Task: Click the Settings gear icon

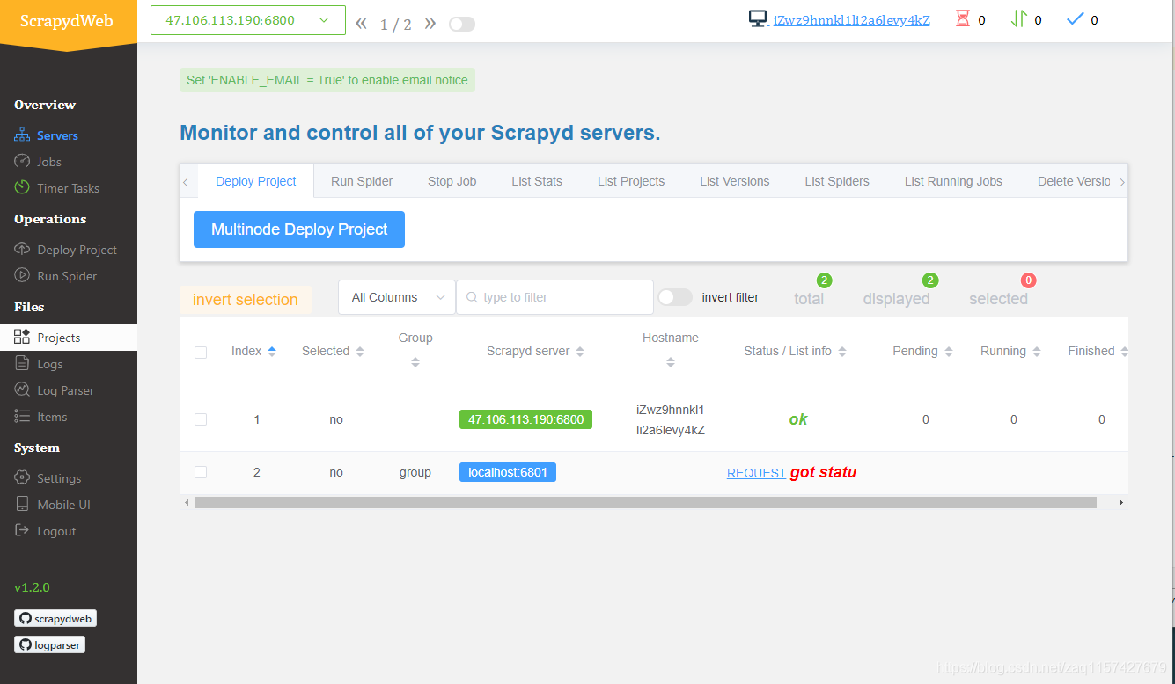Action: [x=22, y=478]
